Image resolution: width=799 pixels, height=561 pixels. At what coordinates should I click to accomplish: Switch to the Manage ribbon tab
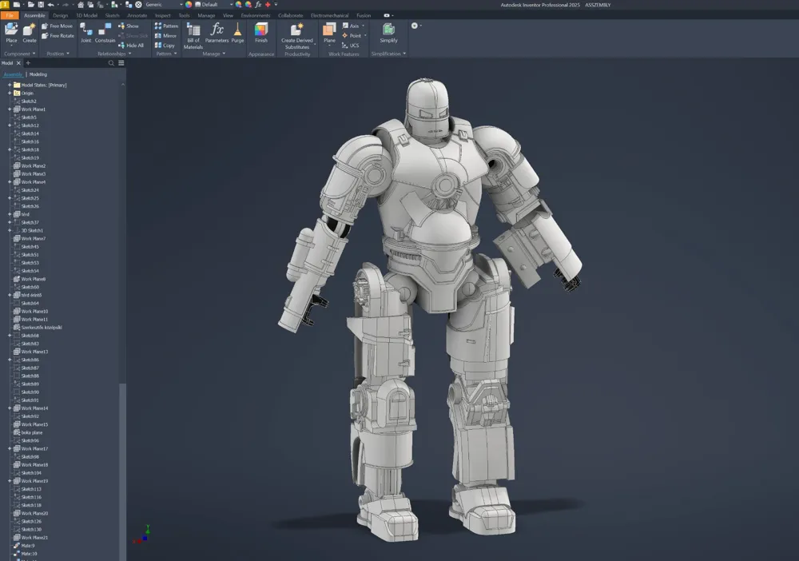206,15
